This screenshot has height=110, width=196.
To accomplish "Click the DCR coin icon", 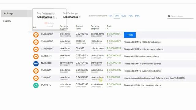I will 36,85.
